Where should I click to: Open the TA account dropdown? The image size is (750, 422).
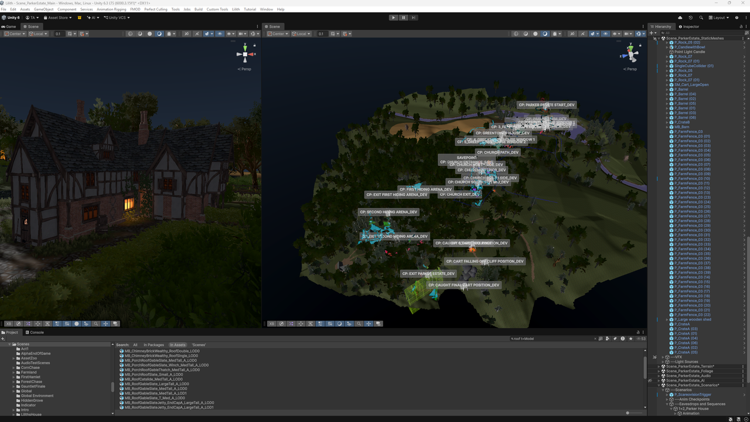32,18
